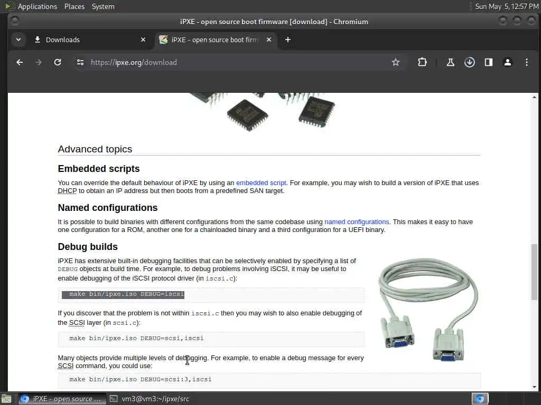Image resolution: width=541 pixels, height=405 pixels.
Task: Open window menu button in title bar
Action: 15,21
